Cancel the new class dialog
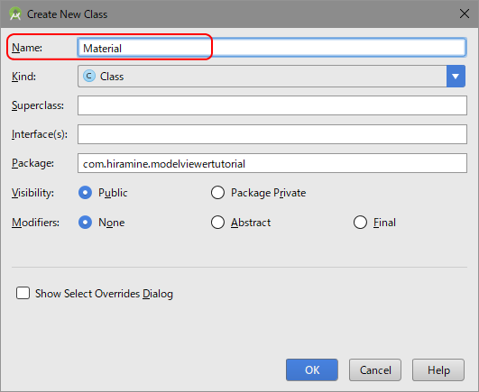The width and height of the screenshot is (479, 392). [x=375, y=370]
